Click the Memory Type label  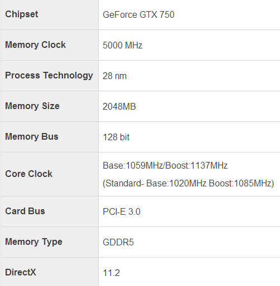[33, 242]
